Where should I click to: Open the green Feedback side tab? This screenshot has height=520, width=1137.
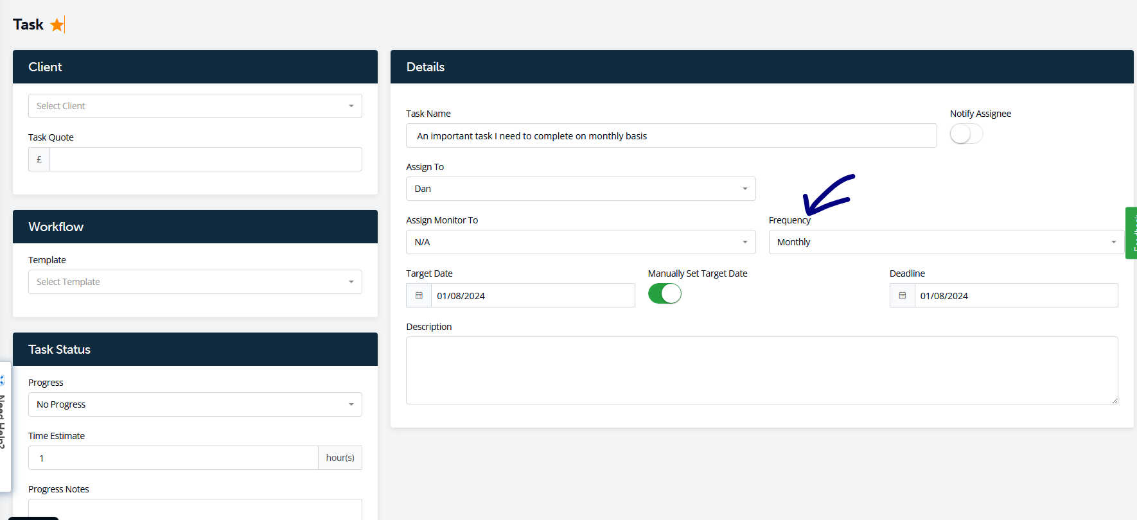1131,233
